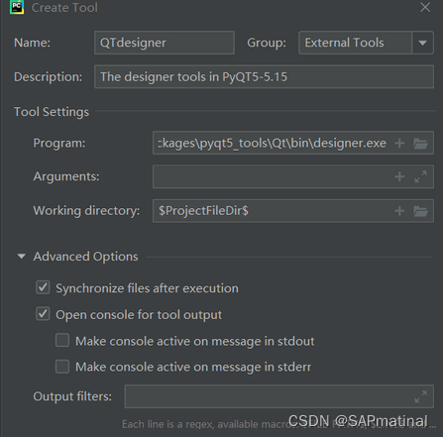
Task: Expand the Arguments field editor
Action: coord(420,176)
